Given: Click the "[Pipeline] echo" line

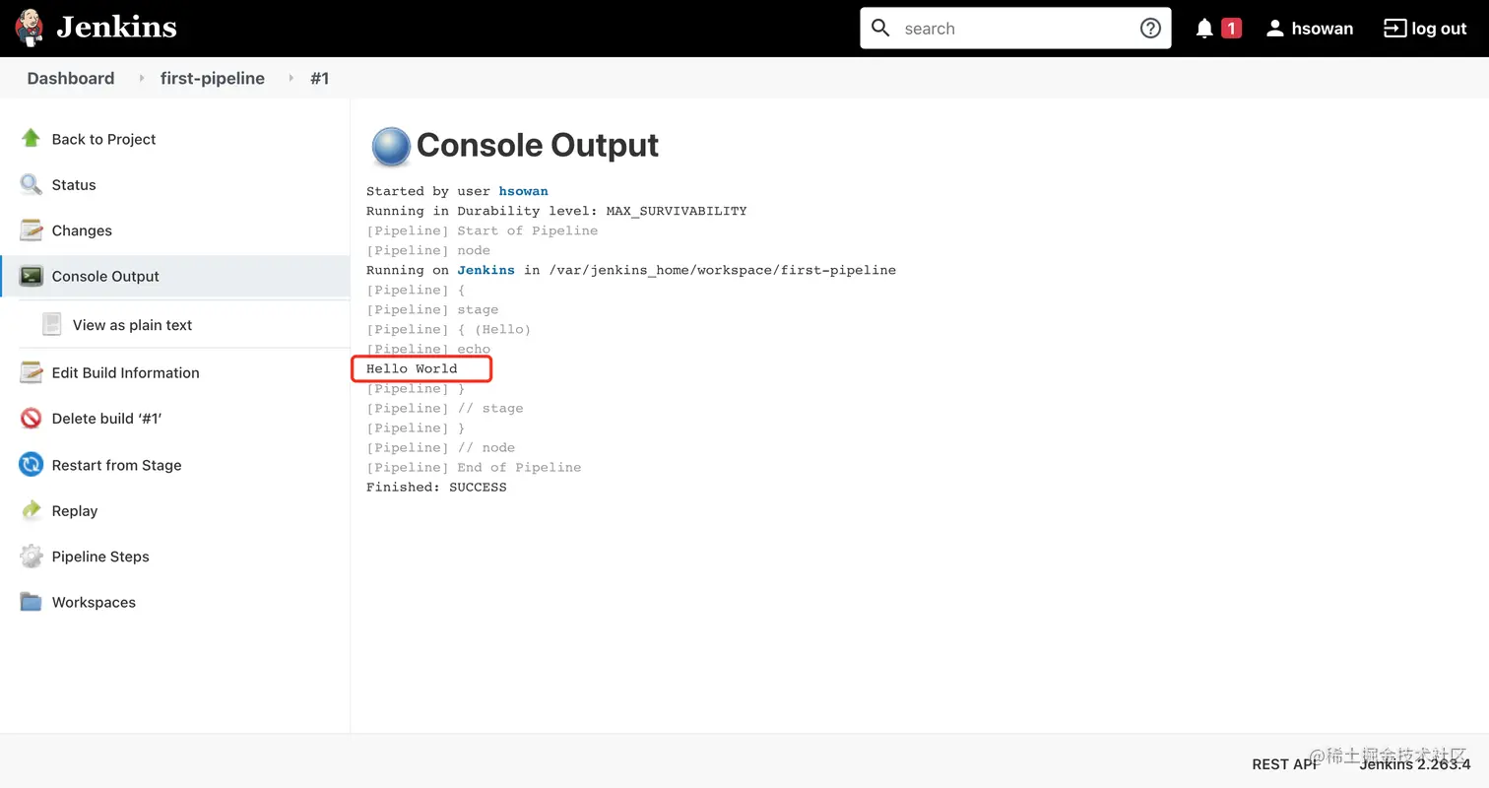Looking at the screenshot, I should coord(428,349).
